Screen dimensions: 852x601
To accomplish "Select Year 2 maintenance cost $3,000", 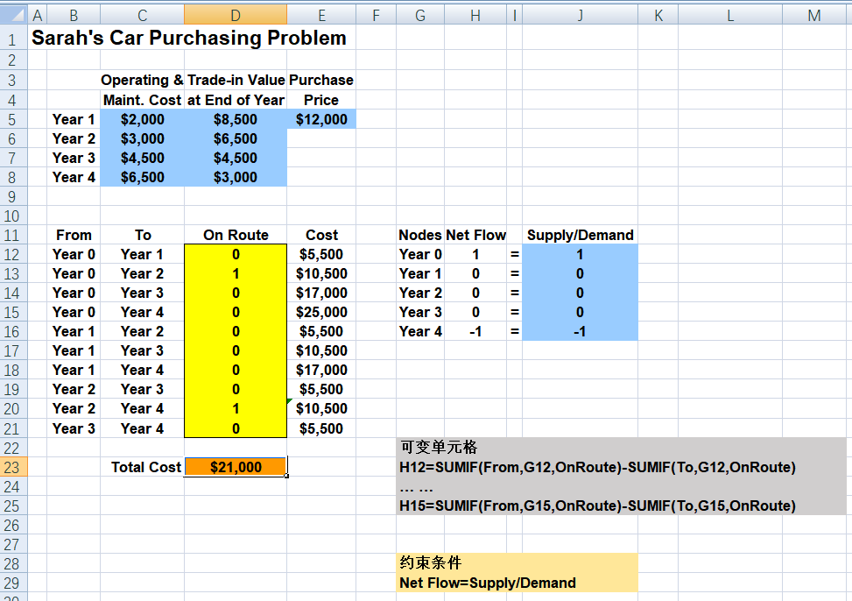I will point(143,138).
